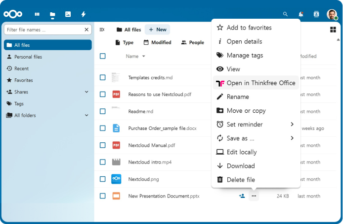This screenshot has height=224, width=343.
Task: Open the notifications bell icon
Action: (300, 14)
